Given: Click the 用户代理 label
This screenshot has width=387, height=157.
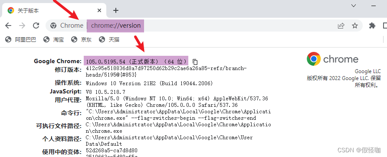Looking at the screenshot, I should tap(68, 100).
